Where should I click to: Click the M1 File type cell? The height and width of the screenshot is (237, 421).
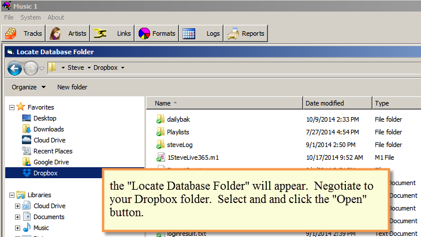384,157
